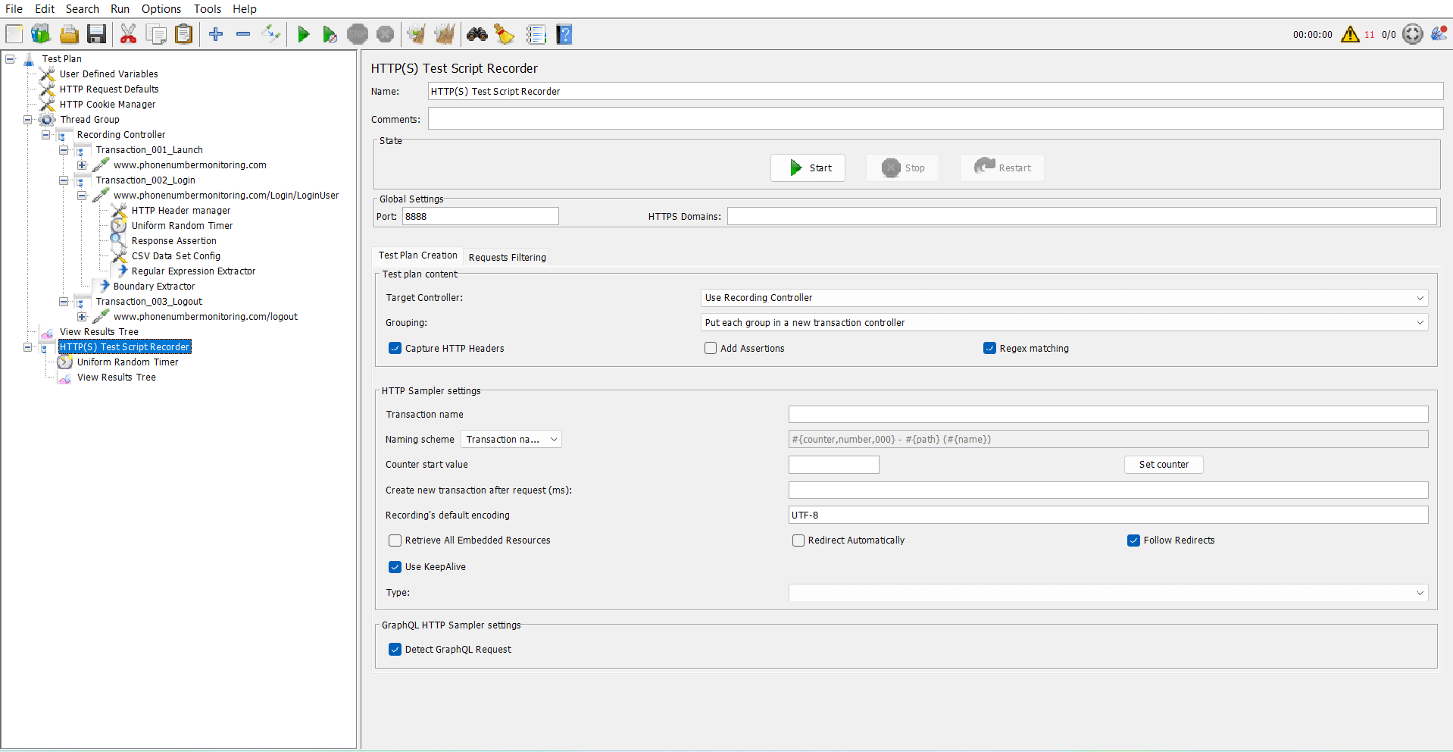Click the Open folder toolbar icon

[69, 34]
